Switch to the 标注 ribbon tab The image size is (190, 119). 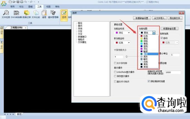[x=21, y=6]
